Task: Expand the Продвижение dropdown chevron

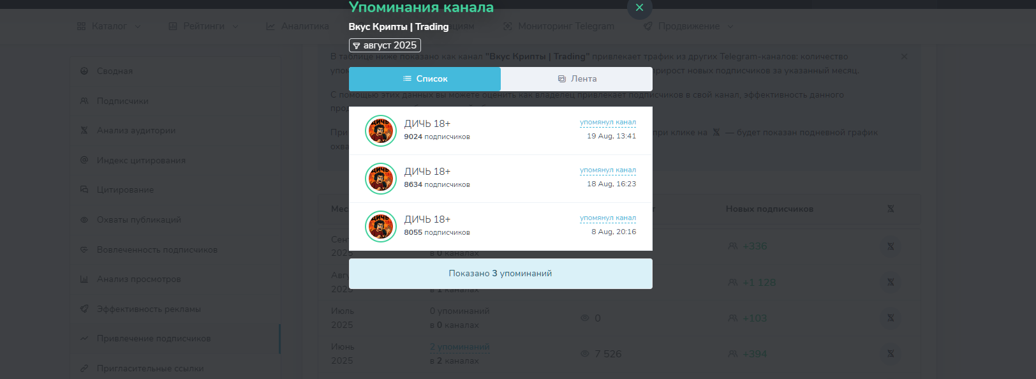Action: (730, 26)
